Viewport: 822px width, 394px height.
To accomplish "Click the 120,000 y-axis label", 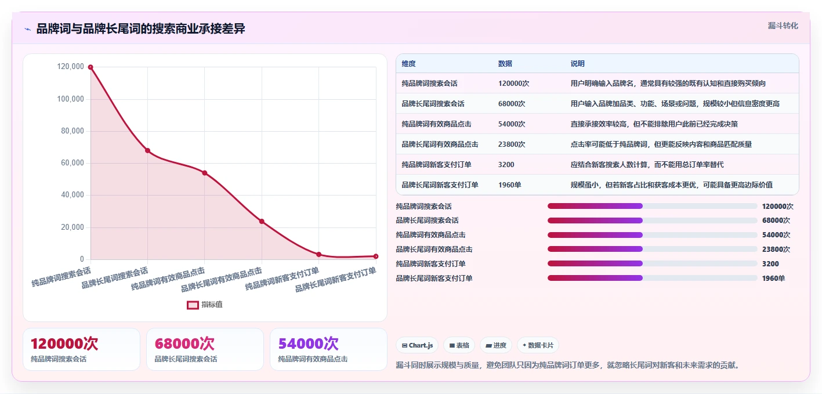I will pos(71,67).
